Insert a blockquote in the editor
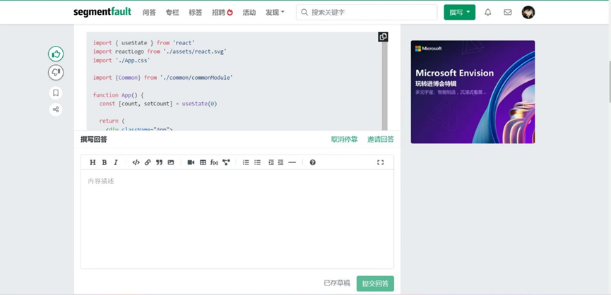Image resolution: width=611 pixels, height=295 pixels. click(159, 162)
